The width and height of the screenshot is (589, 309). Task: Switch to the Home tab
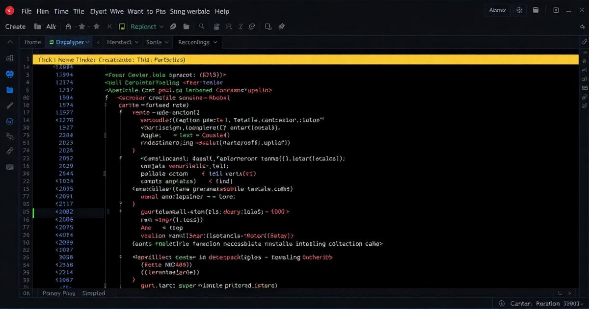point(32,42)
